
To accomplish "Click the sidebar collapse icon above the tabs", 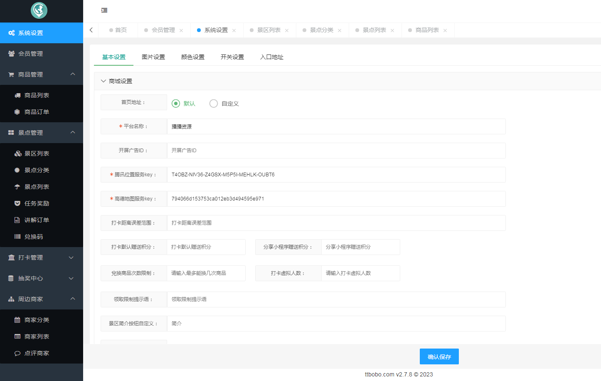I will (x=104, y=10).
